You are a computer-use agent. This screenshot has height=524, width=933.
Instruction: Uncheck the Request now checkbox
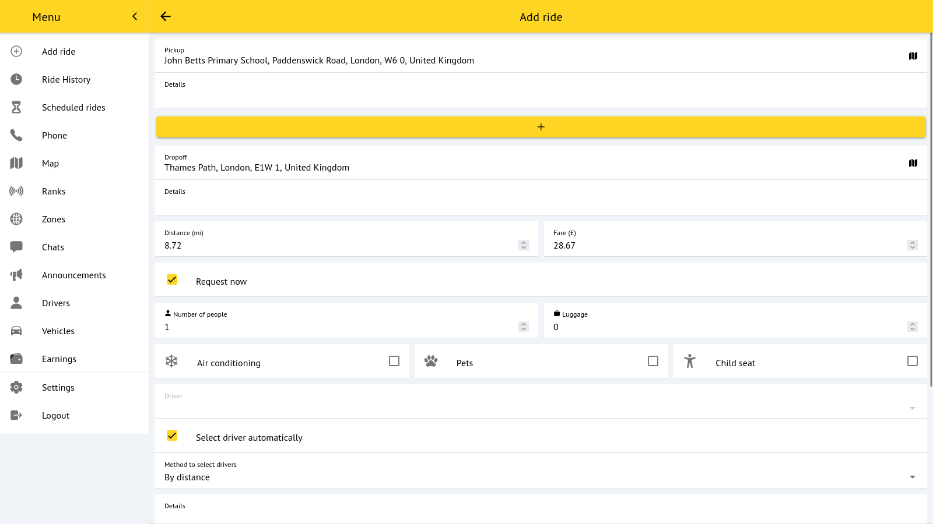point(172,280)
